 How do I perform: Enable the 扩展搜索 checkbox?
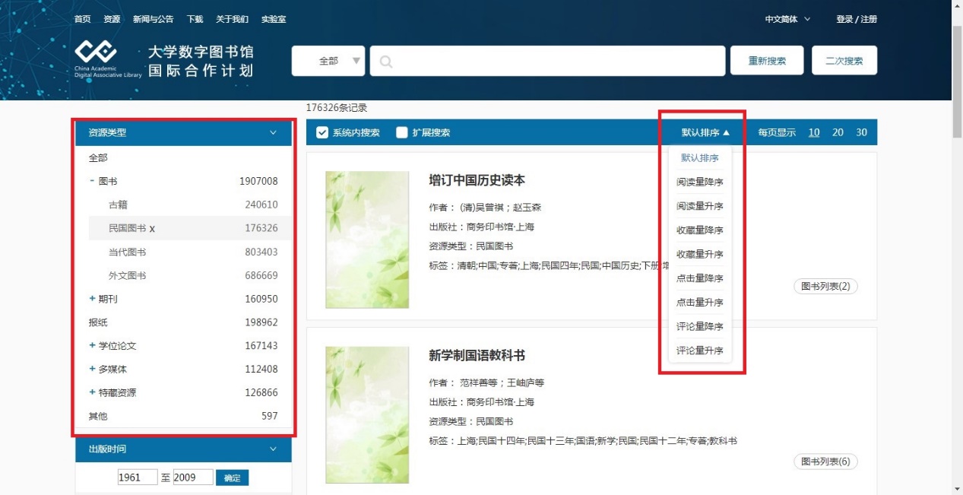402,132
